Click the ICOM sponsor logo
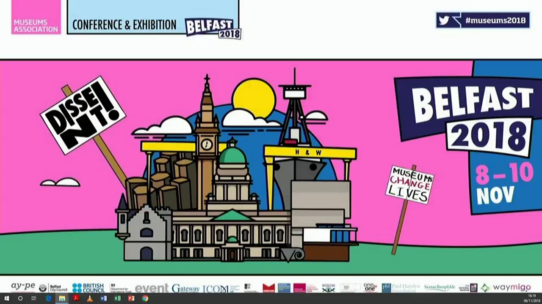 tap(215, 289)
